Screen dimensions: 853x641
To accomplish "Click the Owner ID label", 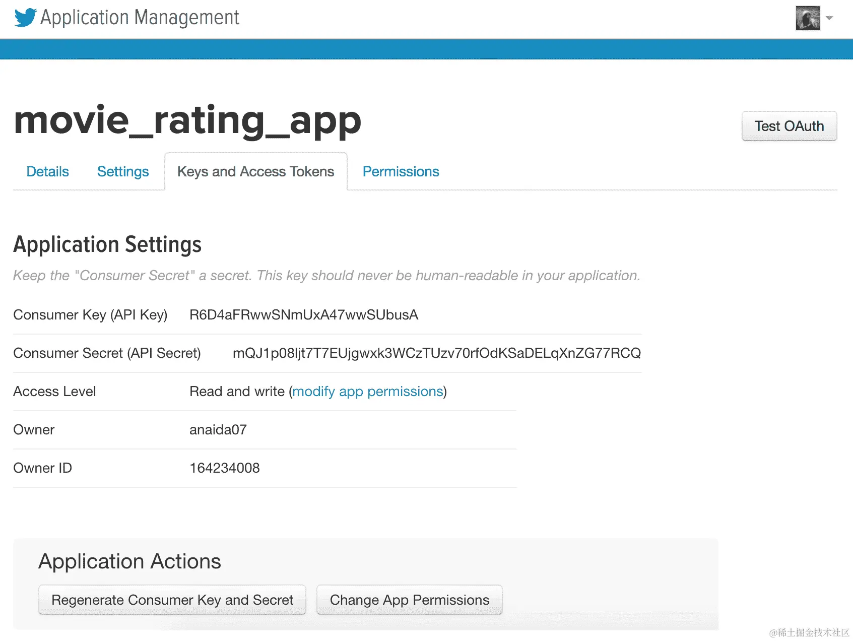I will coord(43,468).
